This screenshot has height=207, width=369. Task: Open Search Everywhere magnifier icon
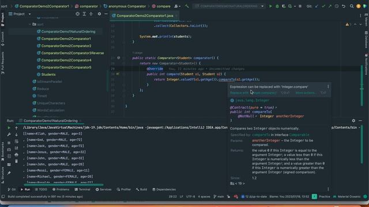pos(352,6)
